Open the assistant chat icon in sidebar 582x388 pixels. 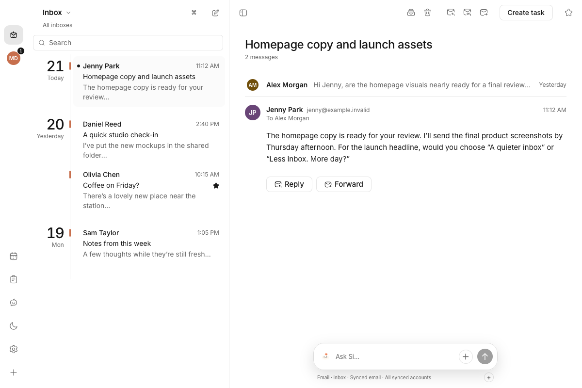(x=14, y=303)
